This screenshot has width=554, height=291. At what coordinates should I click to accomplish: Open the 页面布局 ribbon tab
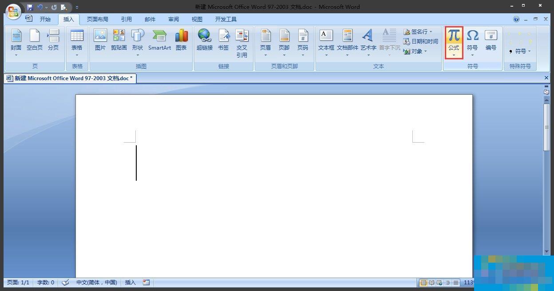[x=98, y=19]
